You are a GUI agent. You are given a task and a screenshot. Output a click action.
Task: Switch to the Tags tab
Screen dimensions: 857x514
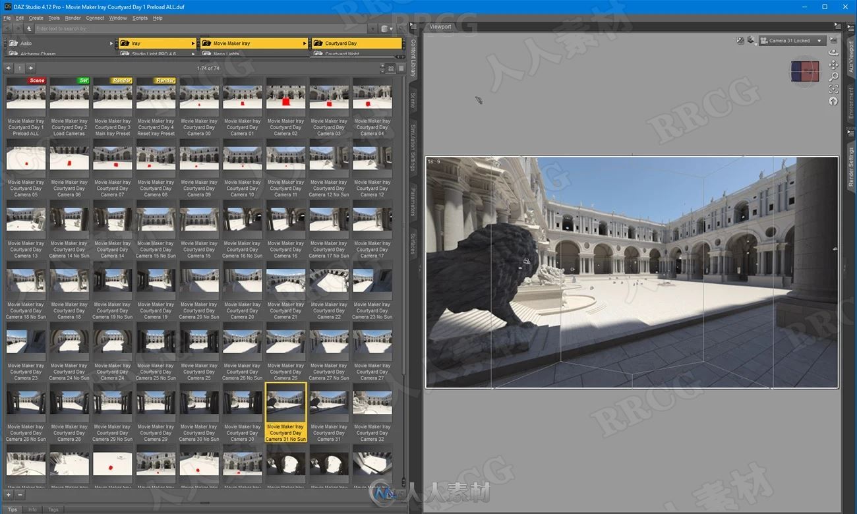click(x=53, y=509)
